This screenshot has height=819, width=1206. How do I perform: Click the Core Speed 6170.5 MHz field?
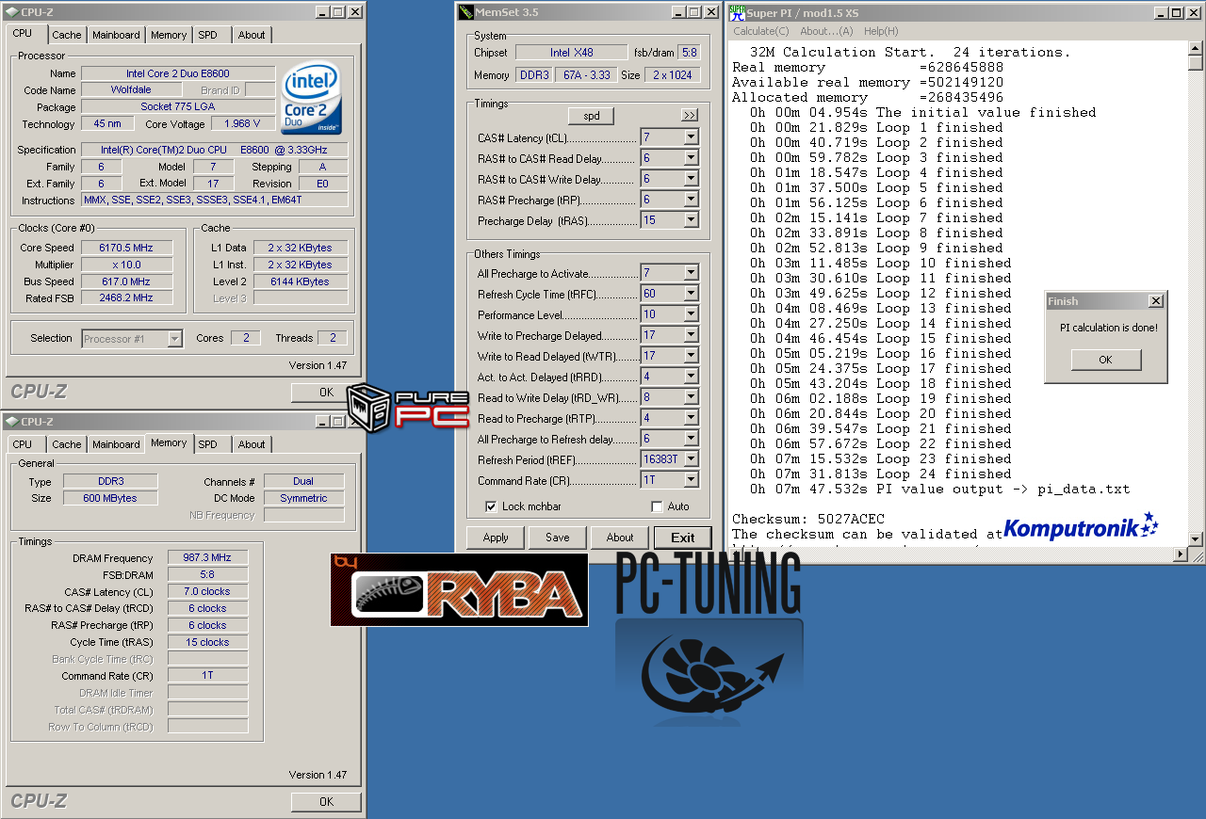126,248
